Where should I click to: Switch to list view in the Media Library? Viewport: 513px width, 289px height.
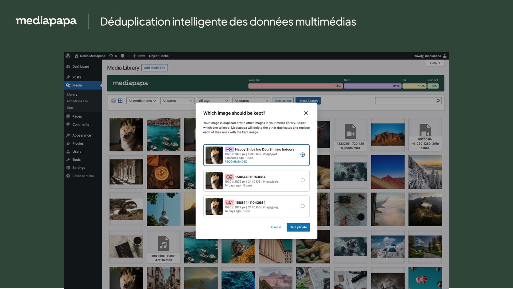coord(113,101)
